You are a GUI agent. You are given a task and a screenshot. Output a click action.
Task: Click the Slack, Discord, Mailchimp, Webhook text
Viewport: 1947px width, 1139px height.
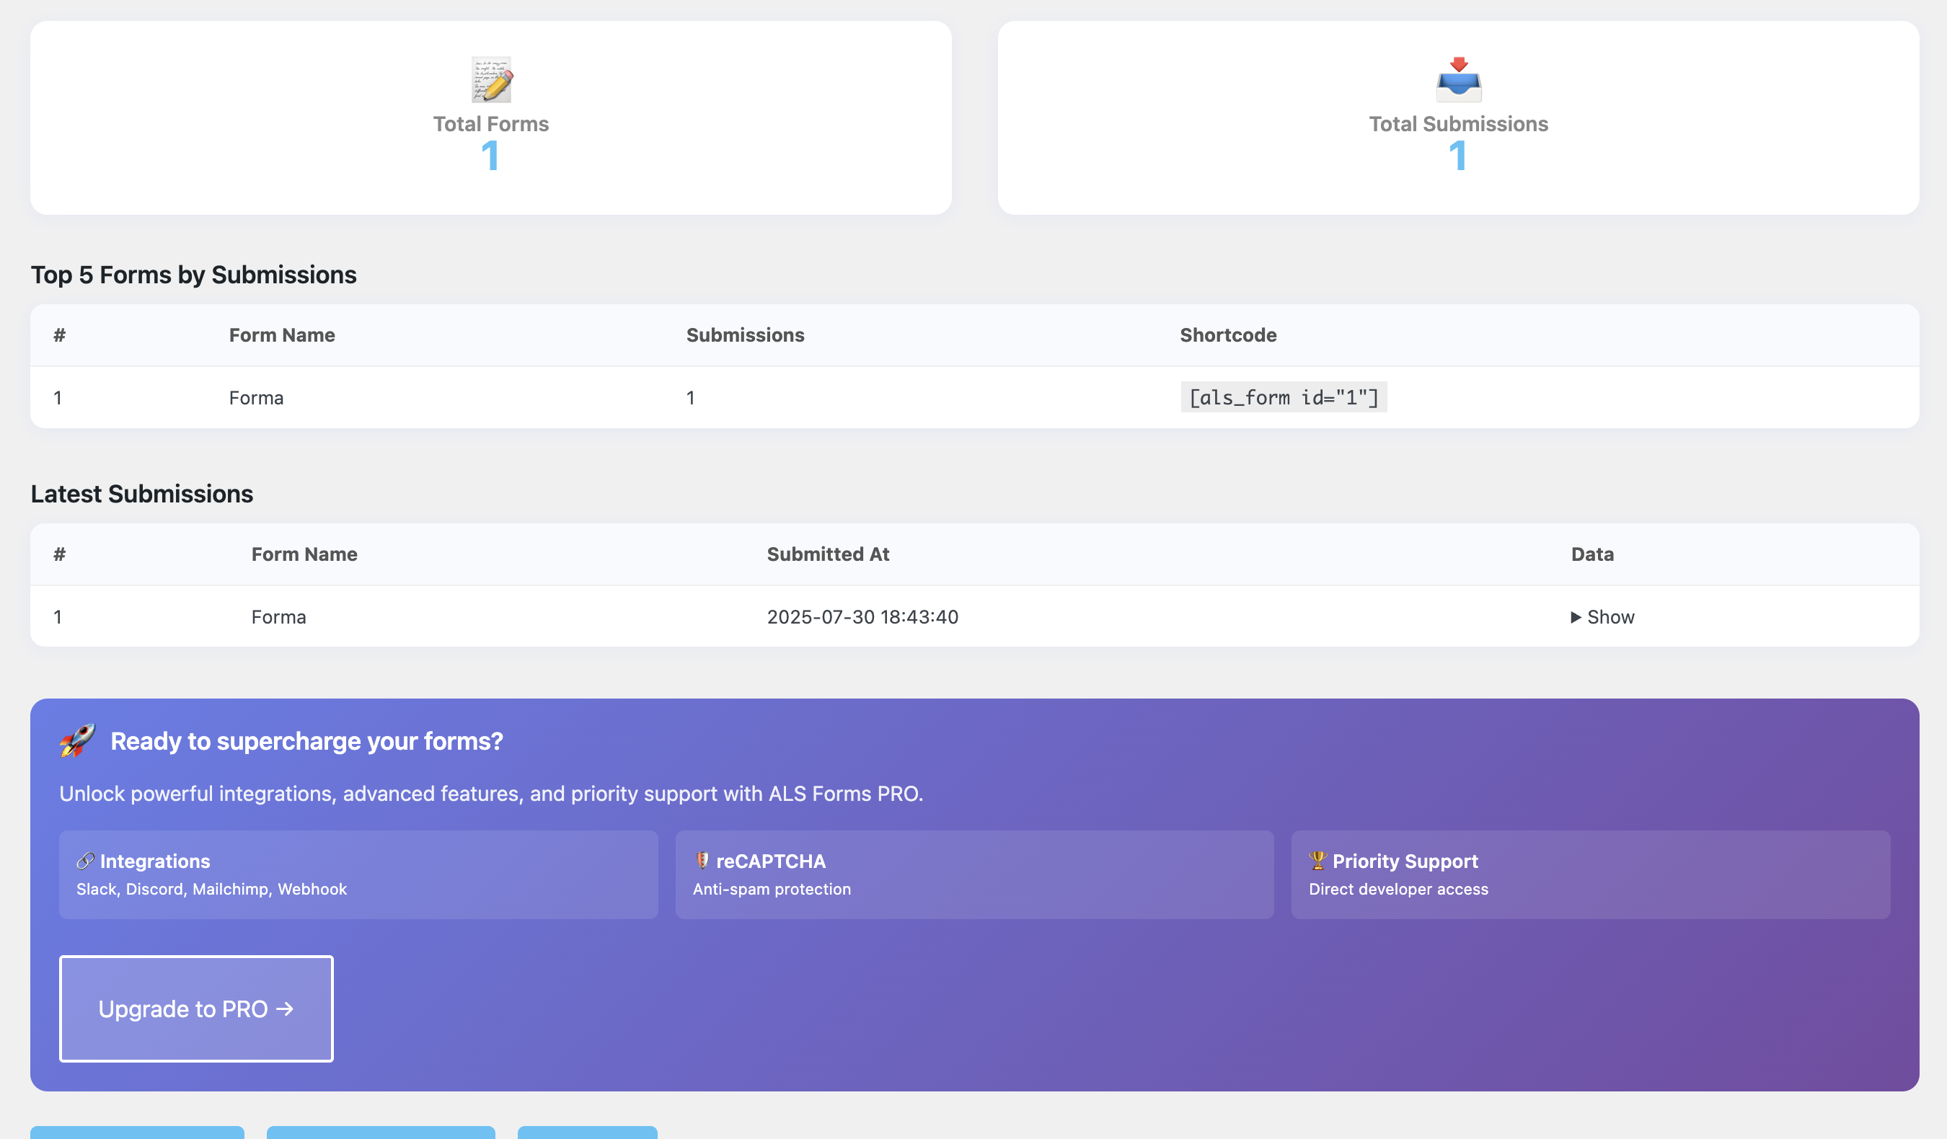[x=212, y=889]
